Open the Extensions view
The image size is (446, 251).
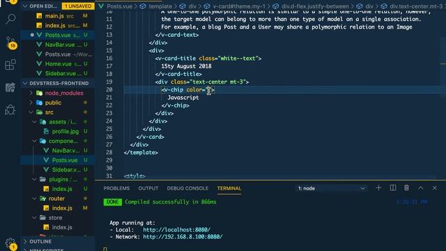pos(10,65)
